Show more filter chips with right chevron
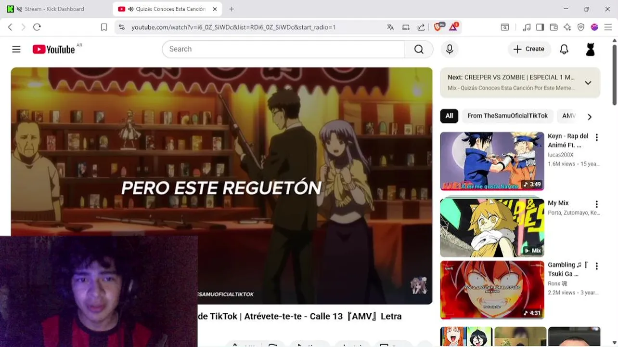Screen dimensions: 618x347 [589, 117]
